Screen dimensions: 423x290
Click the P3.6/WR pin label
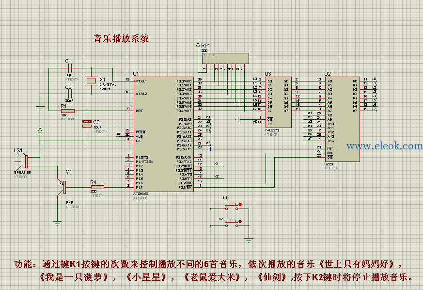pyautogui.click(x=184, y=183)
